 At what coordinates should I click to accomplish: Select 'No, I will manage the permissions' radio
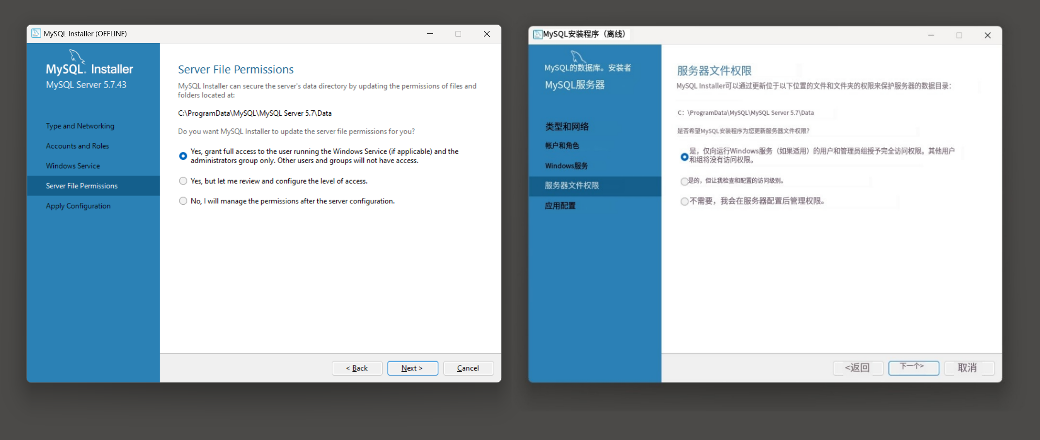183,201
